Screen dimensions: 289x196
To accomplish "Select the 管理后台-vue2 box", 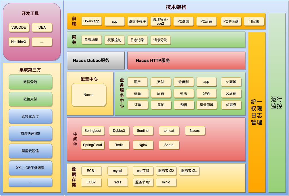I will pos(160,21).
